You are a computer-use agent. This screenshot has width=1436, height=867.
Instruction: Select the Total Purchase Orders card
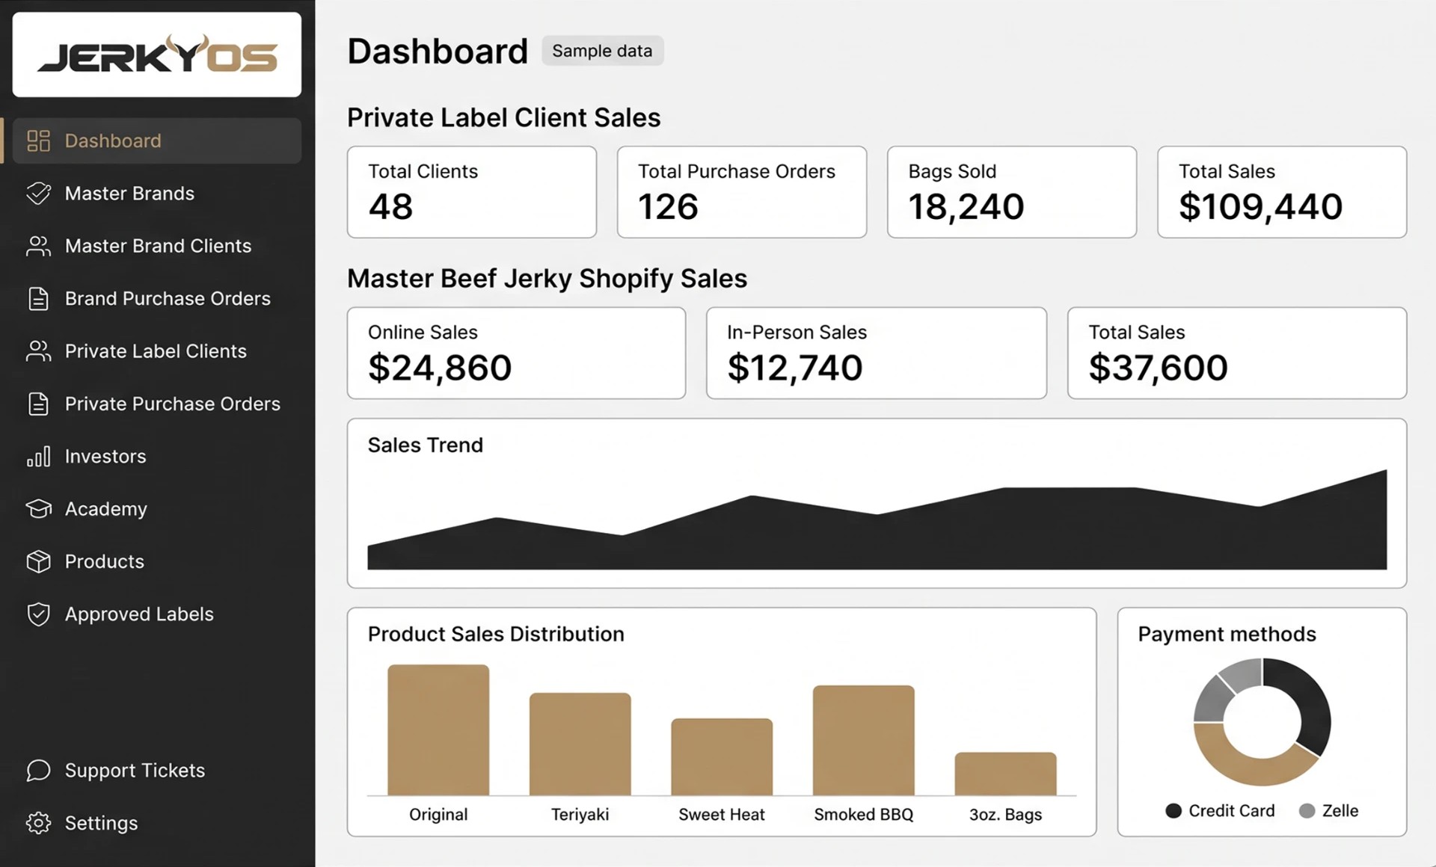coord(742,192)
